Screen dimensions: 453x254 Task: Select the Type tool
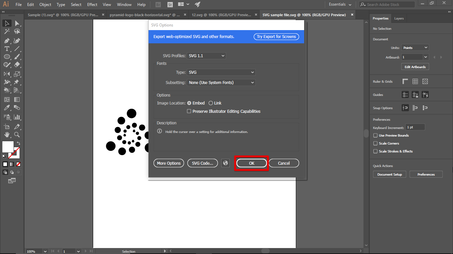coord(7,49)
